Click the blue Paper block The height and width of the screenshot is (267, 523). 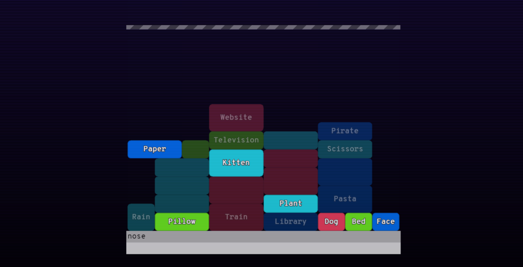[154, 149]
